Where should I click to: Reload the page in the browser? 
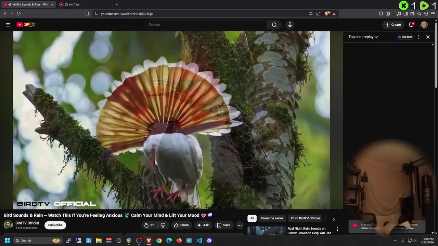[x=18, y=14]
